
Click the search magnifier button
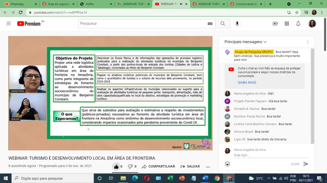click(223, 23)
